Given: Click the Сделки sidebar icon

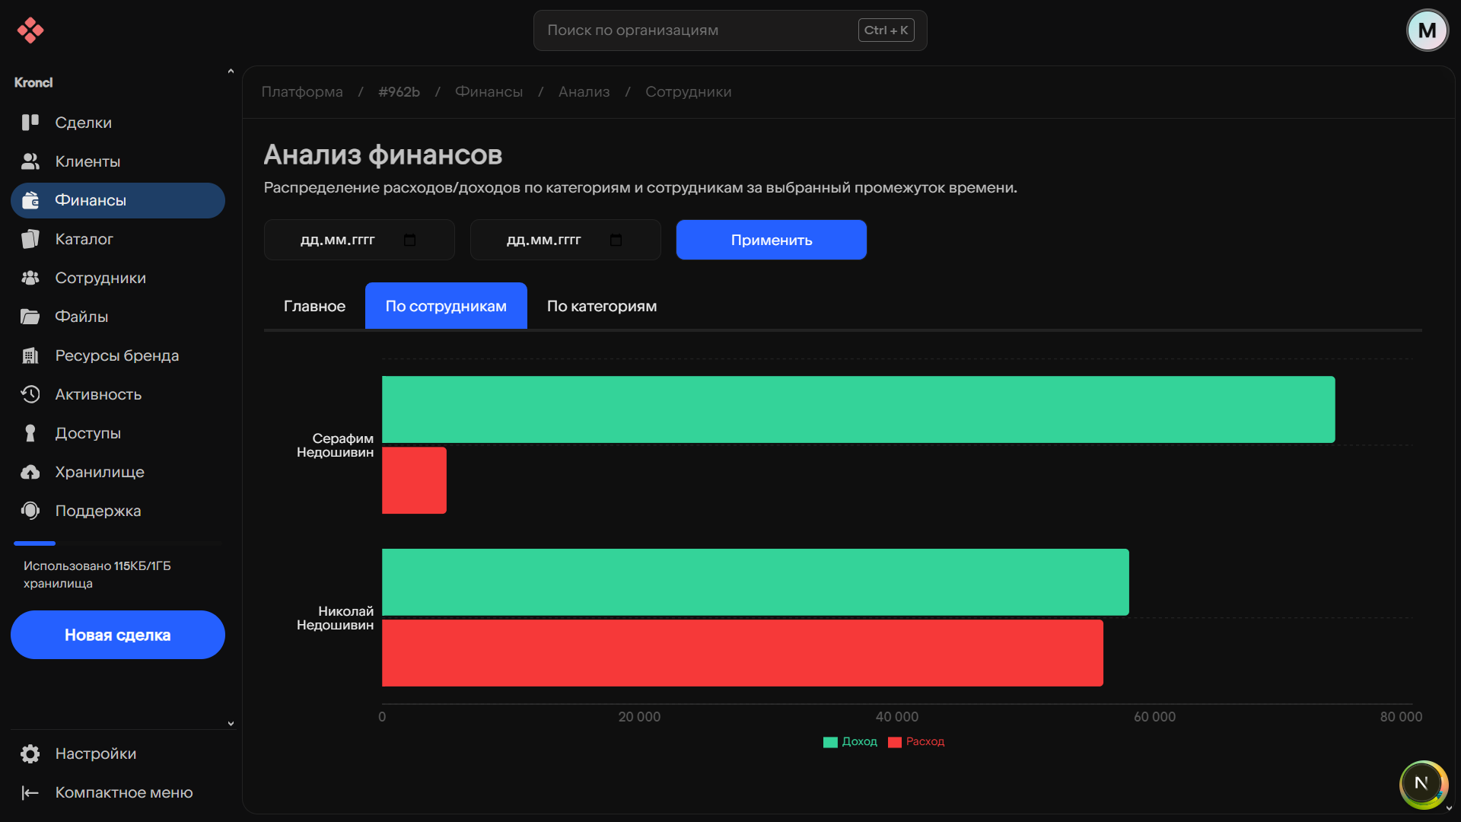Looking at the screenshot, I should [30, 123].
